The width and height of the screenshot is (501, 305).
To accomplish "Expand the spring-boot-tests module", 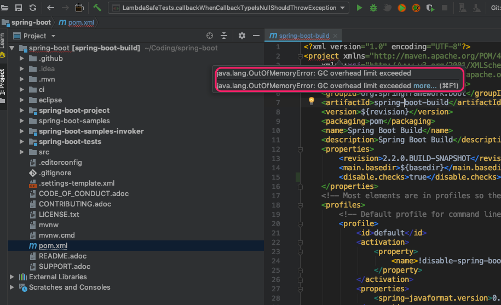I will (x=22, y=141).
